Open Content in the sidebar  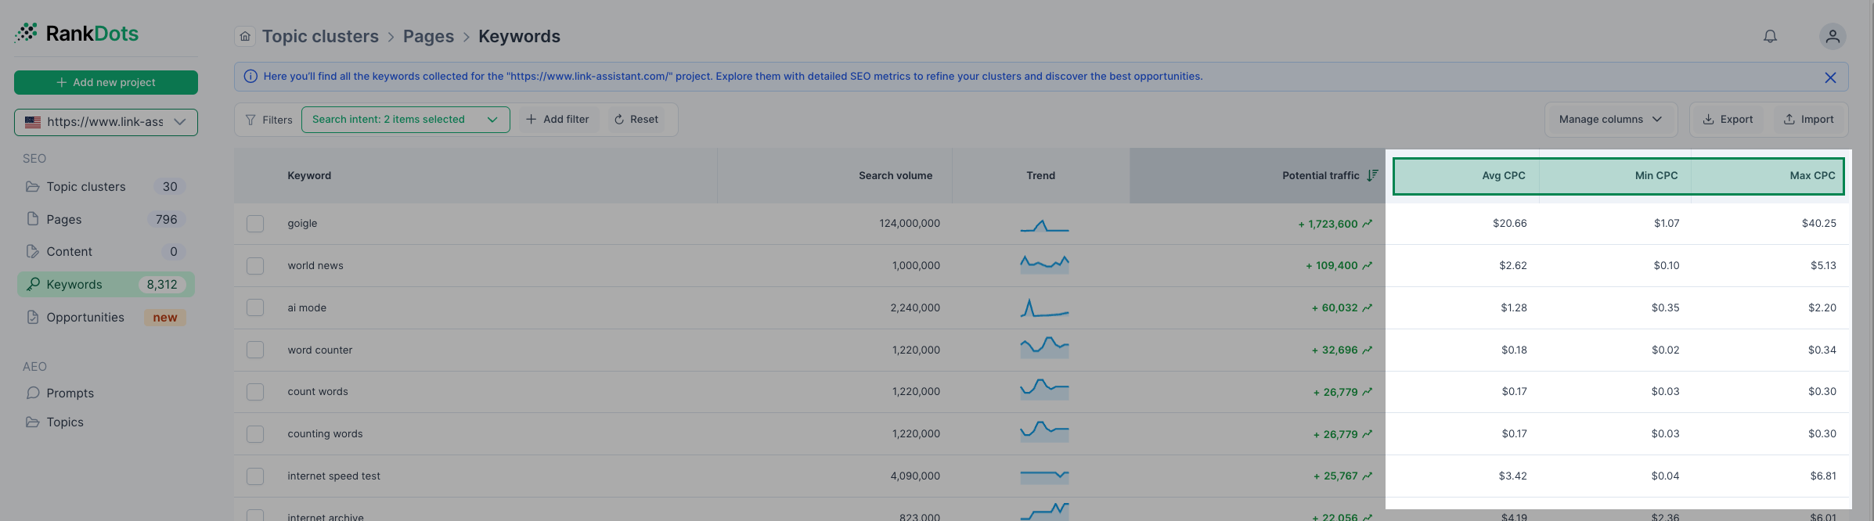[106, 252]
